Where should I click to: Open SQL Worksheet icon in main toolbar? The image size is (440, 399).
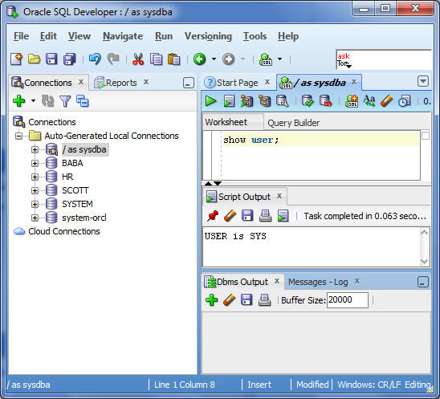(x=266, y=59)
